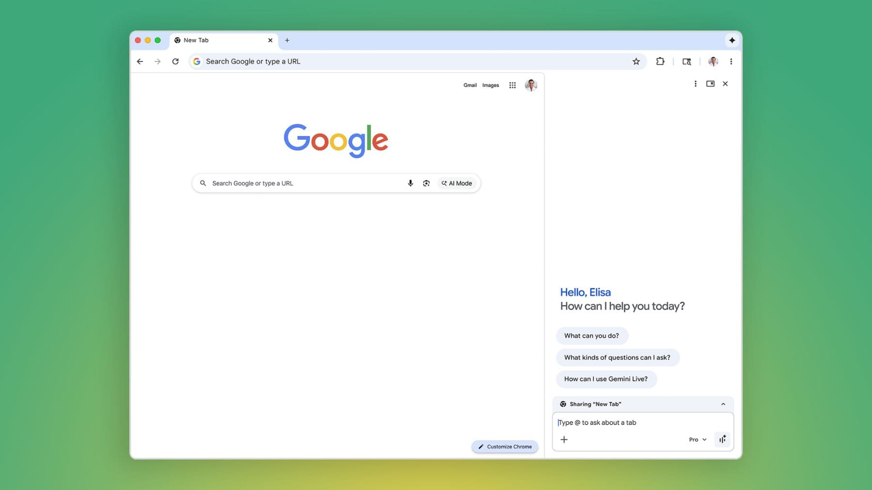Pop out the Gemini panel window
Viewport: 872px width, 490px height.
point(710,84)
